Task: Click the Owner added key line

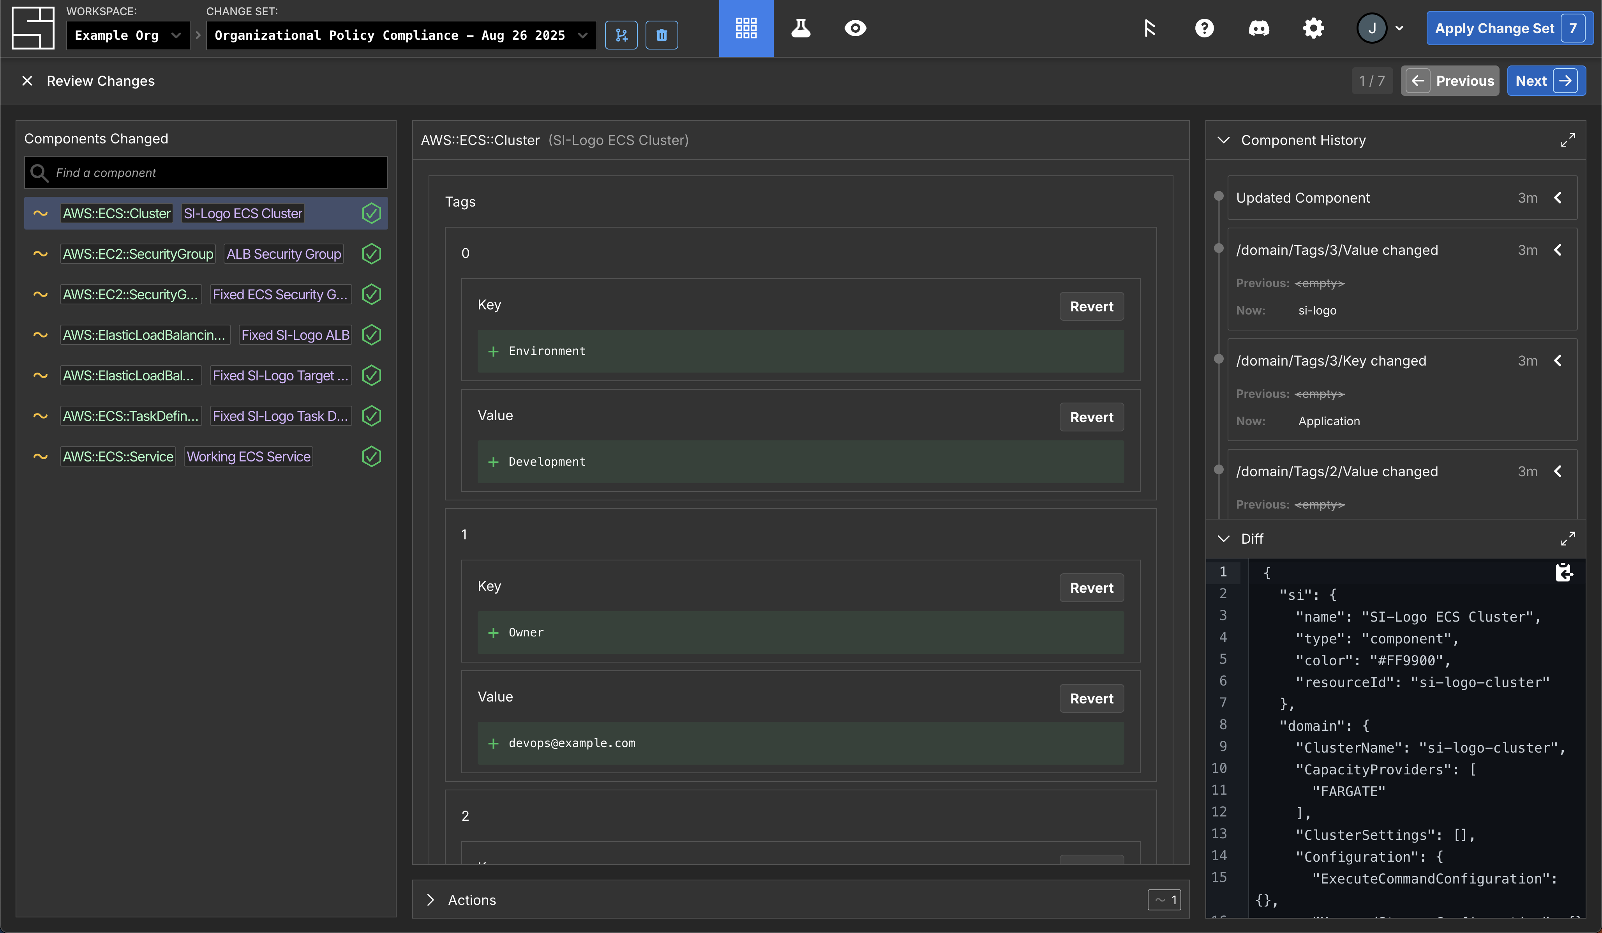Action: click(x=800, y=632)
